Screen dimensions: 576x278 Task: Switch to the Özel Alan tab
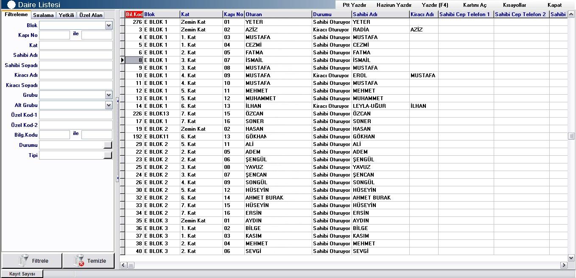91,15
